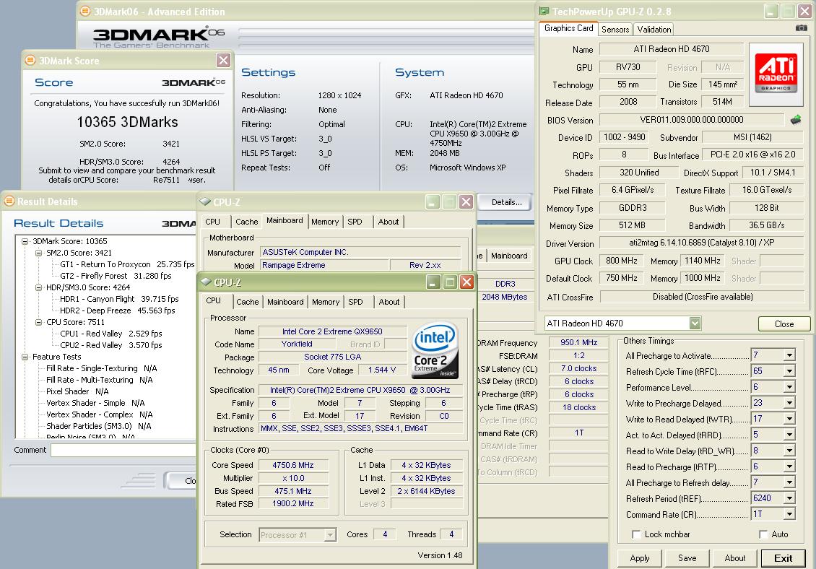The height and width of the screenshot is (569, 816).
Task: Select GT1 - Return To Proxycon result row
Action: (127, 264)
